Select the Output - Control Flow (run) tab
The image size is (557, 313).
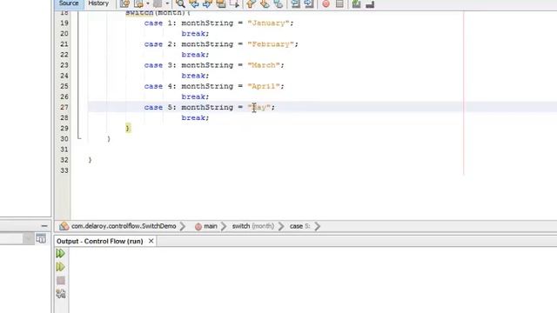tap(100, 241)
